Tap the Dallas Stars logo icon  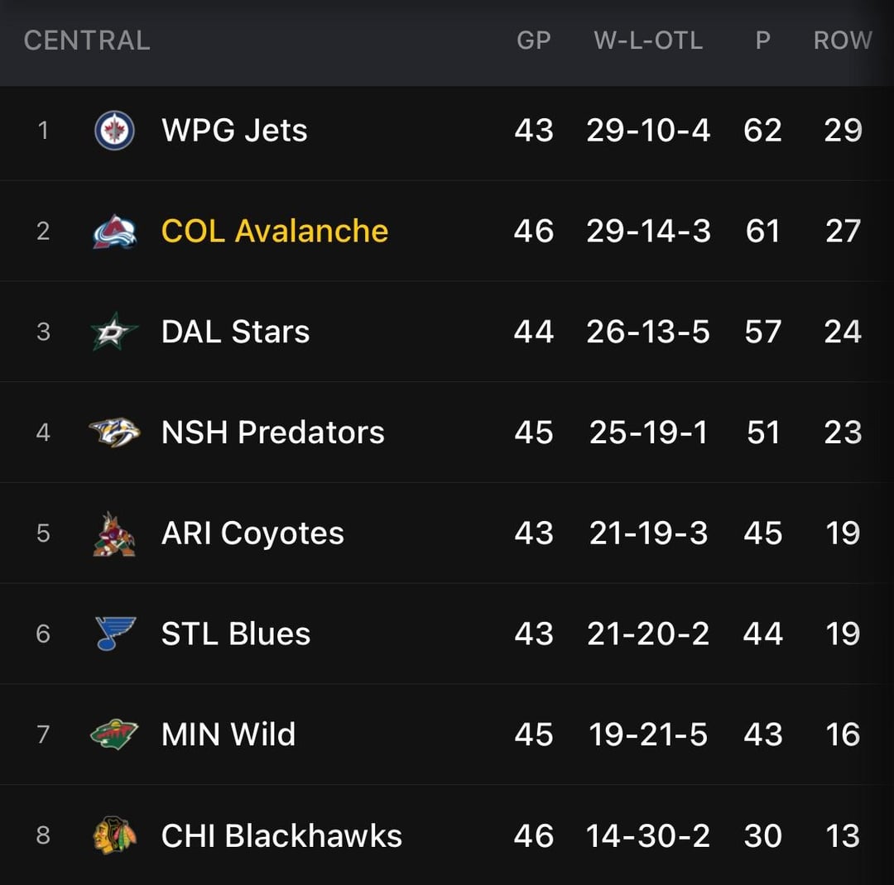pyautogui.click(x=114, y=332)
